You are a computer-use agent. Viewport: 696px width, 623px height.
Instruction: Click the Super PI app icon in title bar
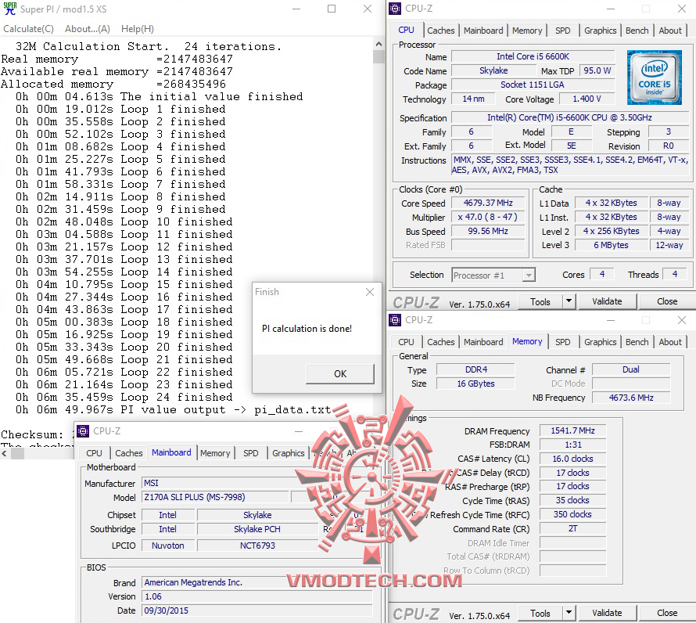point(9,9)
